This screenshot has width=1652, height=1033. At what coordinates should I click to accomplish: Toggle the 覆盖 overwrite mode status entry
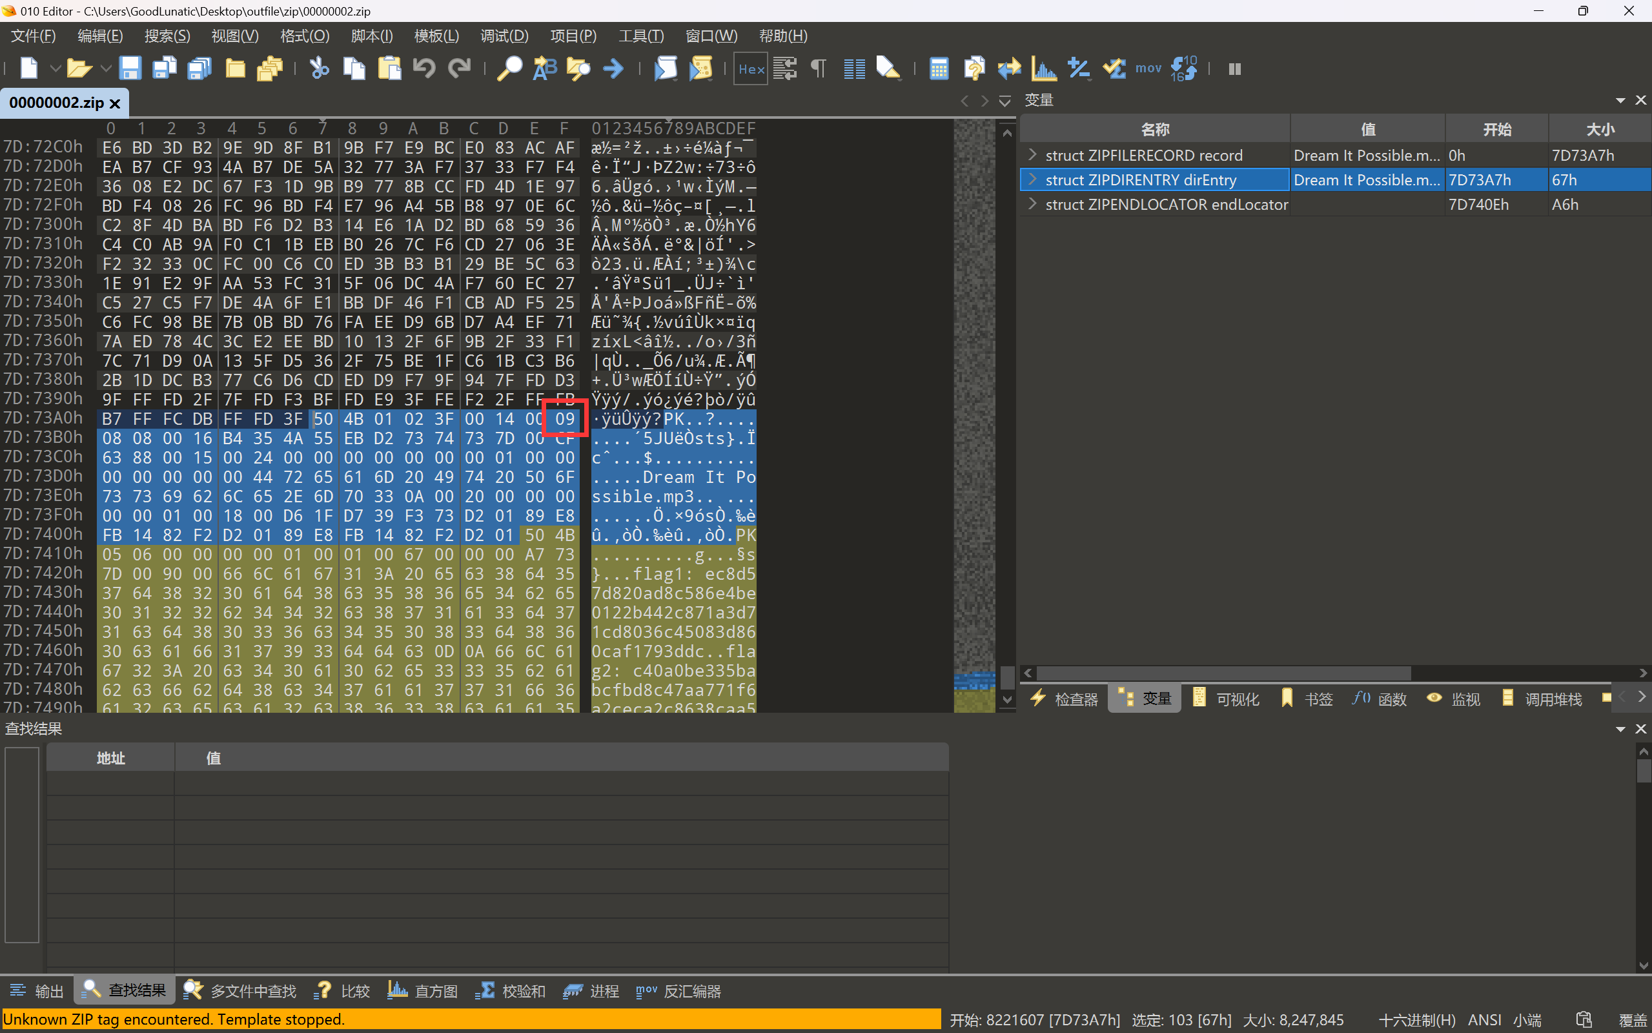click(x=1633, y=1020)
